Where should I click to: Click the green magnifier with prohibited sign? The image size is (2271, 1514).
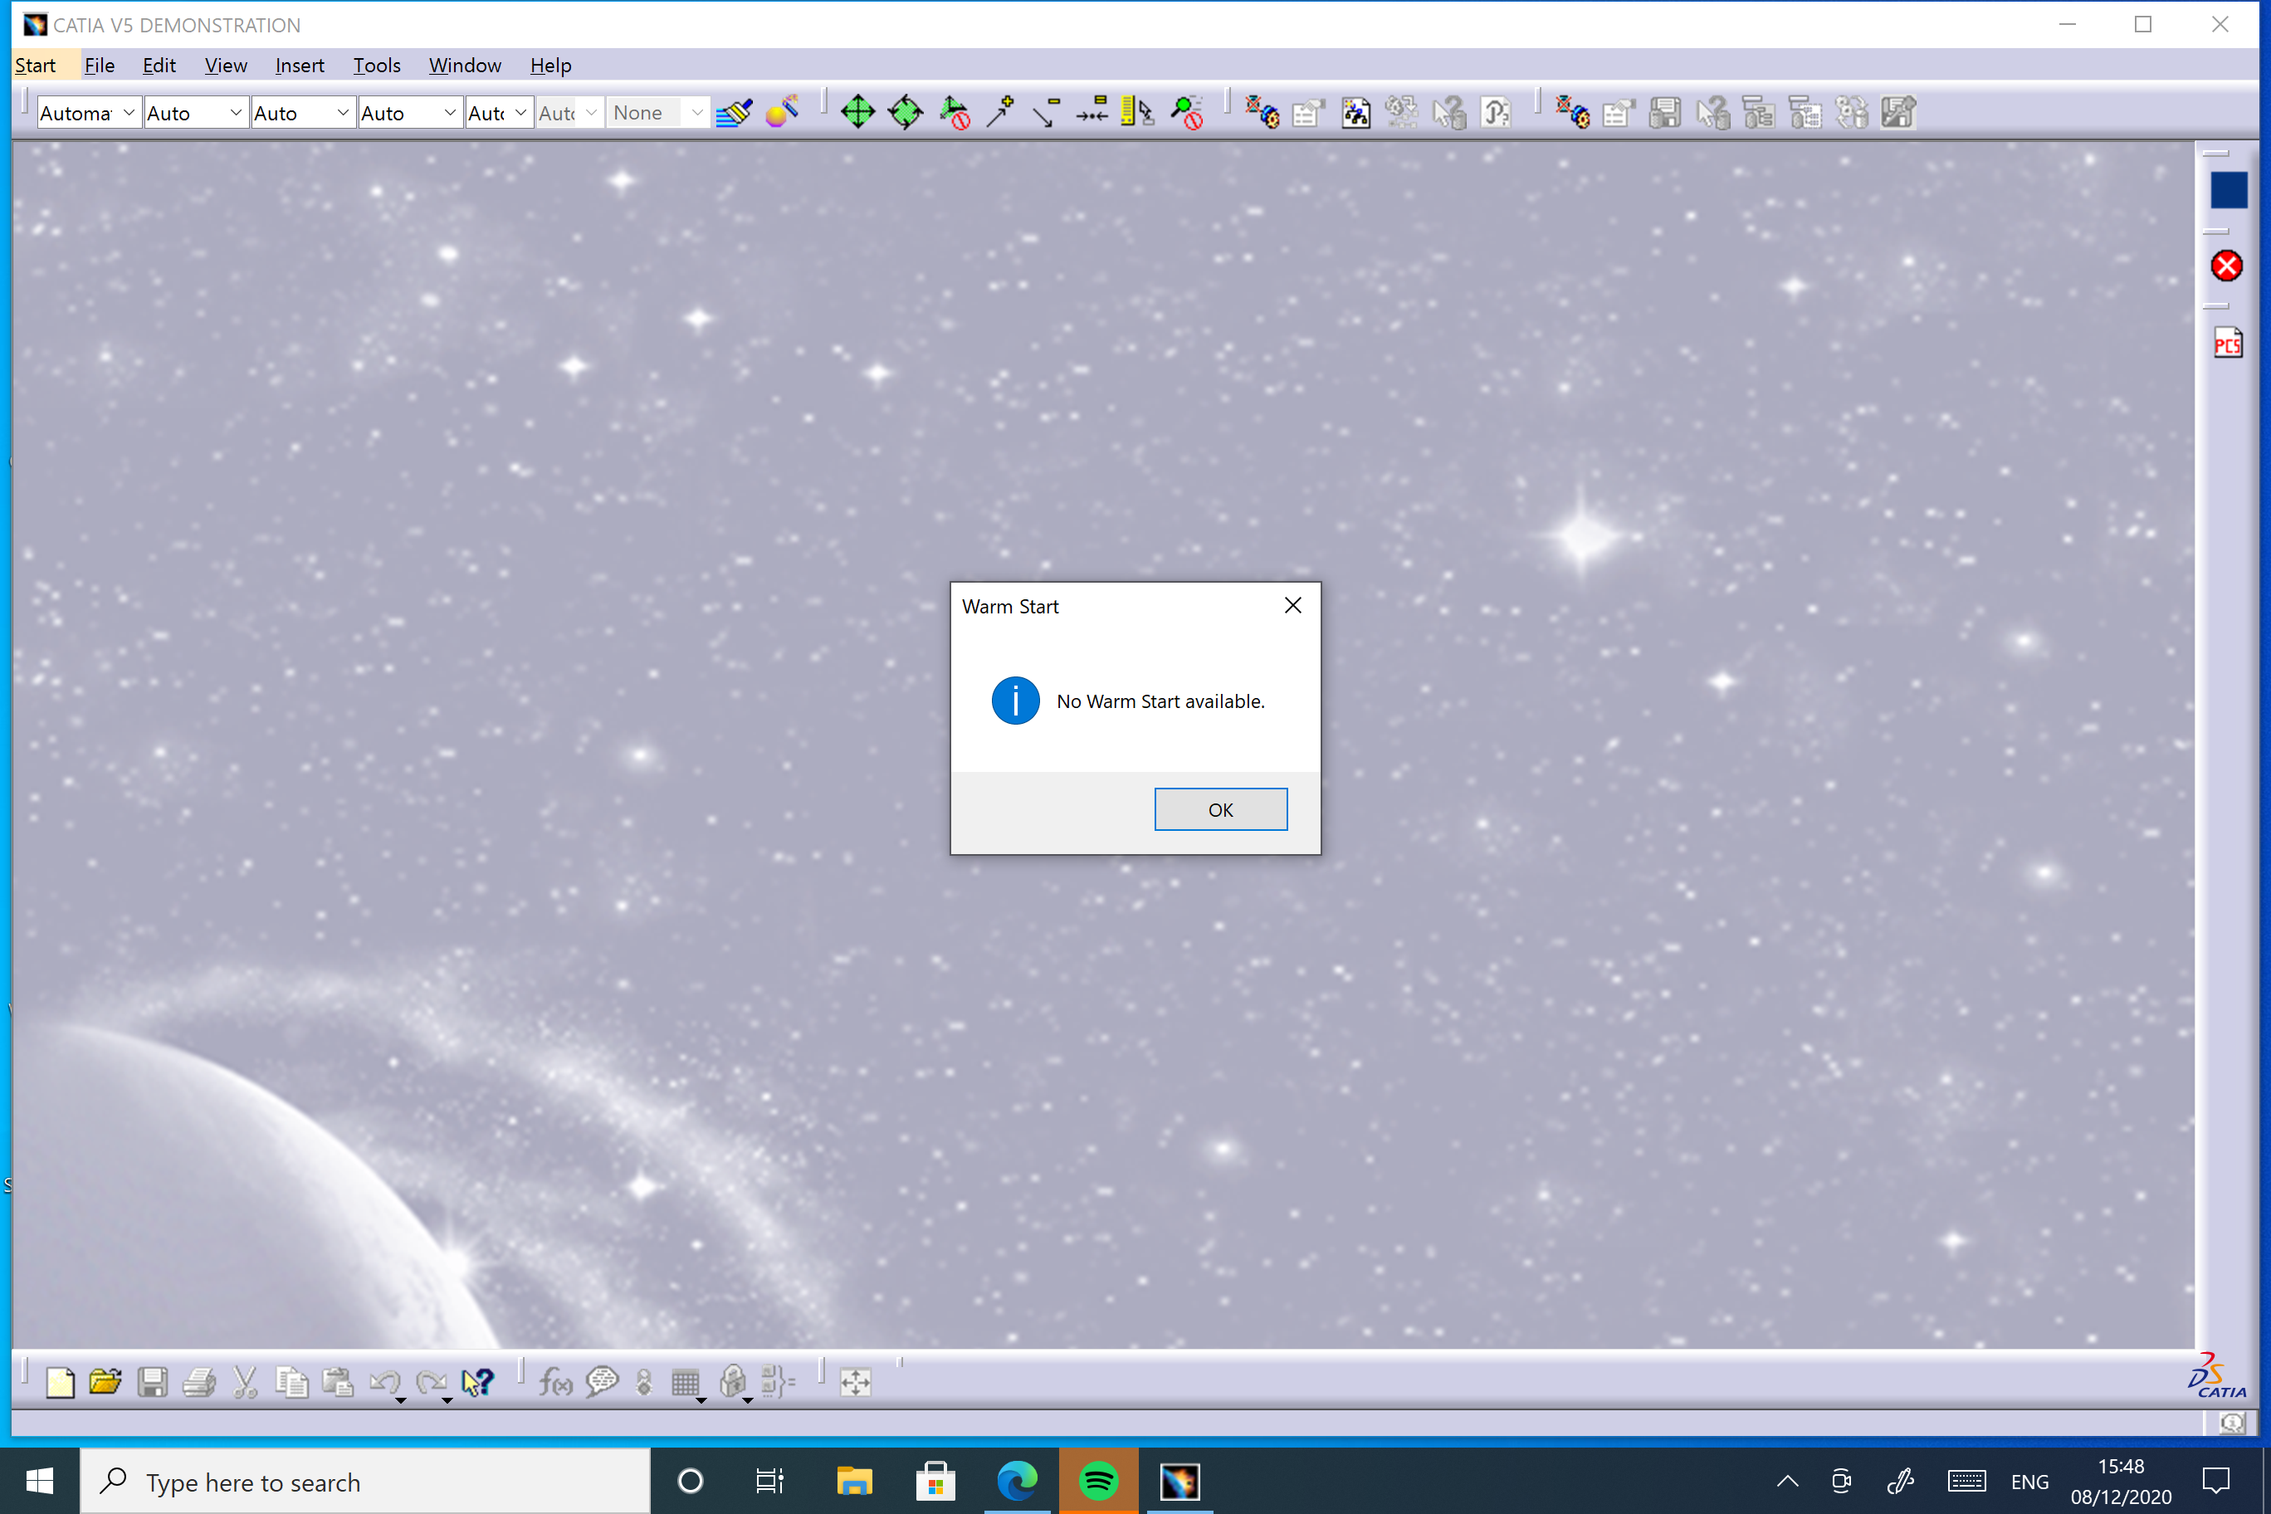coord(1188,113)
